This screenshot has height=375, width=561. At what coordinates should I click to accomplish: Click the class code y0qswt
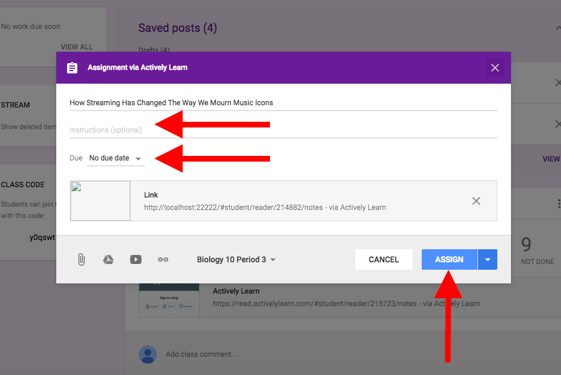pyautogui.click(x=42, y=237)
